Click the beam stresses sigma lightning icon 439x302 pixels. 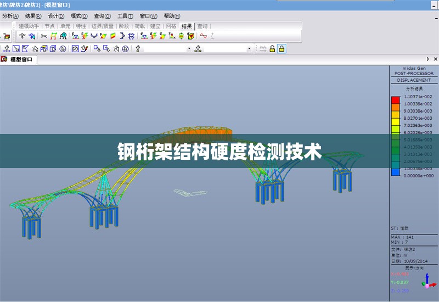coord(153,36)
